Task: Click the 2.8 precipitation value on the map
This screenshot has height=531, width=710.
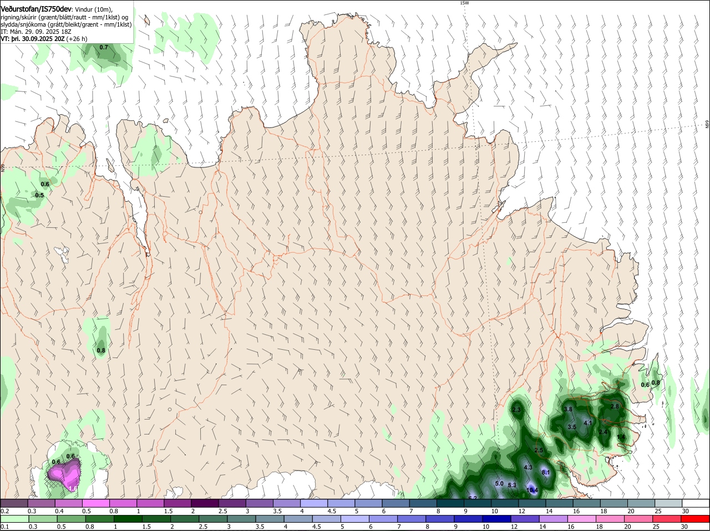Action: pos(615,406)
